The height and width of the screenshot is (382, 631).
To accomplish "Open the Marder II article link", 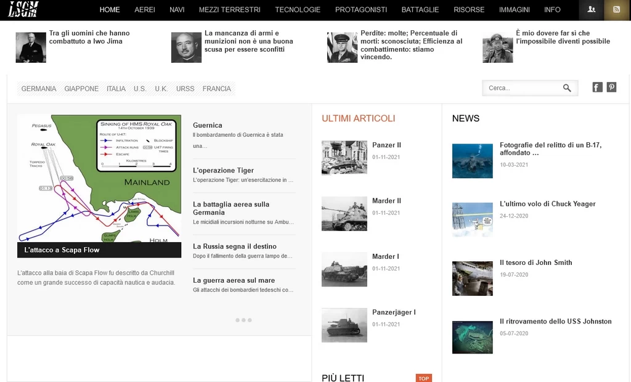I will 386,201.
